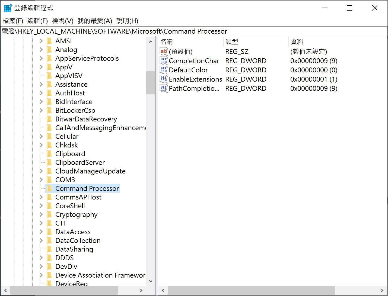388x296 pixels.
Task: Click the 類型 column header
Action: tap(256, 42)
